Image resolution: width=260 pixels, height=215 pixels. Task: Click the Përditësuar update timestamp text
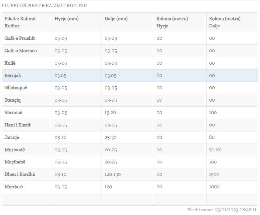(x=222, y=210)
